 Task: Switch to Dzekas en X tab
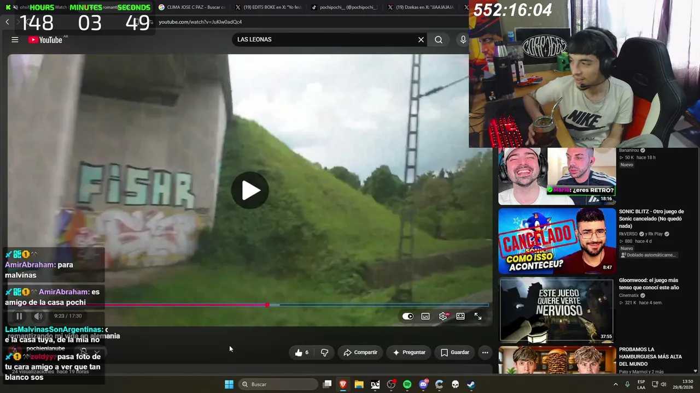(x=421, y=7)
